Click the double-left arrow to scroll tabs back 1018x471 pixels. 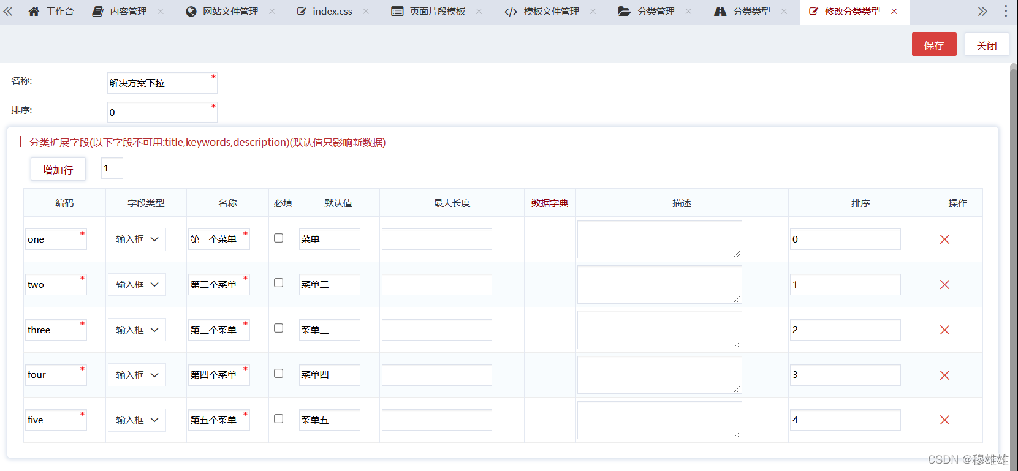8,12
